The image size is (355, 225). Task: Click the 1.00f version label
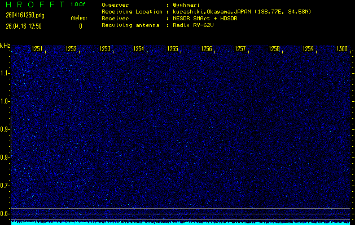pyautogui.click(x=78, y=4)
